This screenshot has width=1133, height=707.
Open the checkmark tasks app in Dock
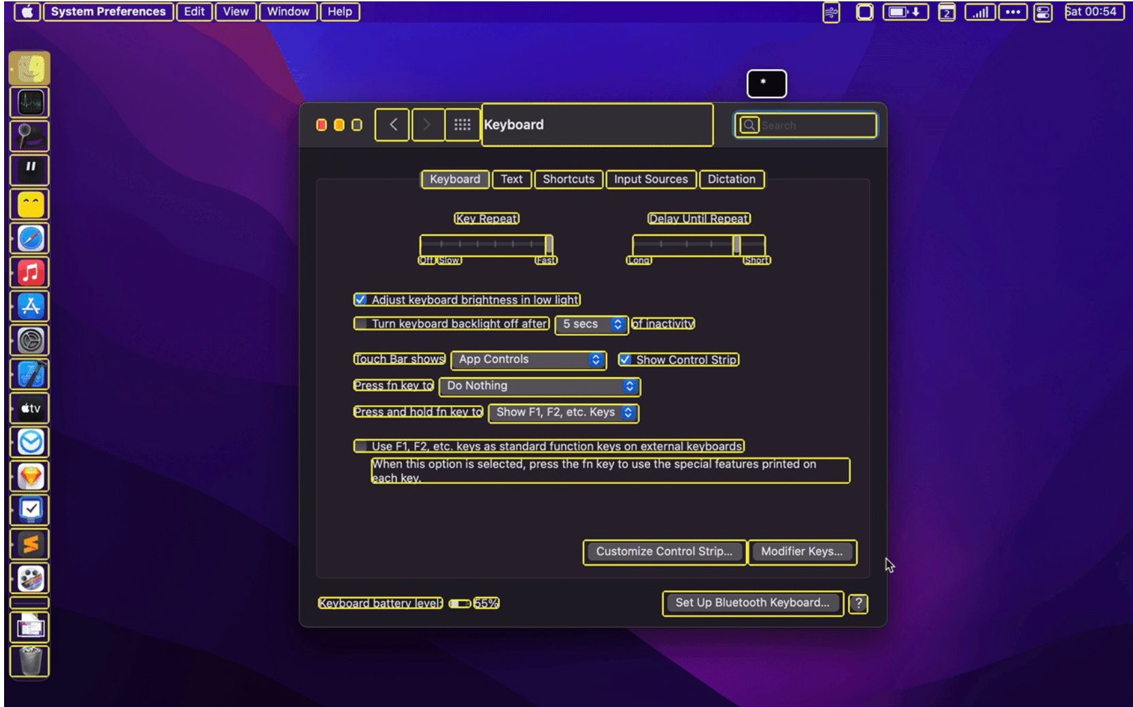[30, 511]
